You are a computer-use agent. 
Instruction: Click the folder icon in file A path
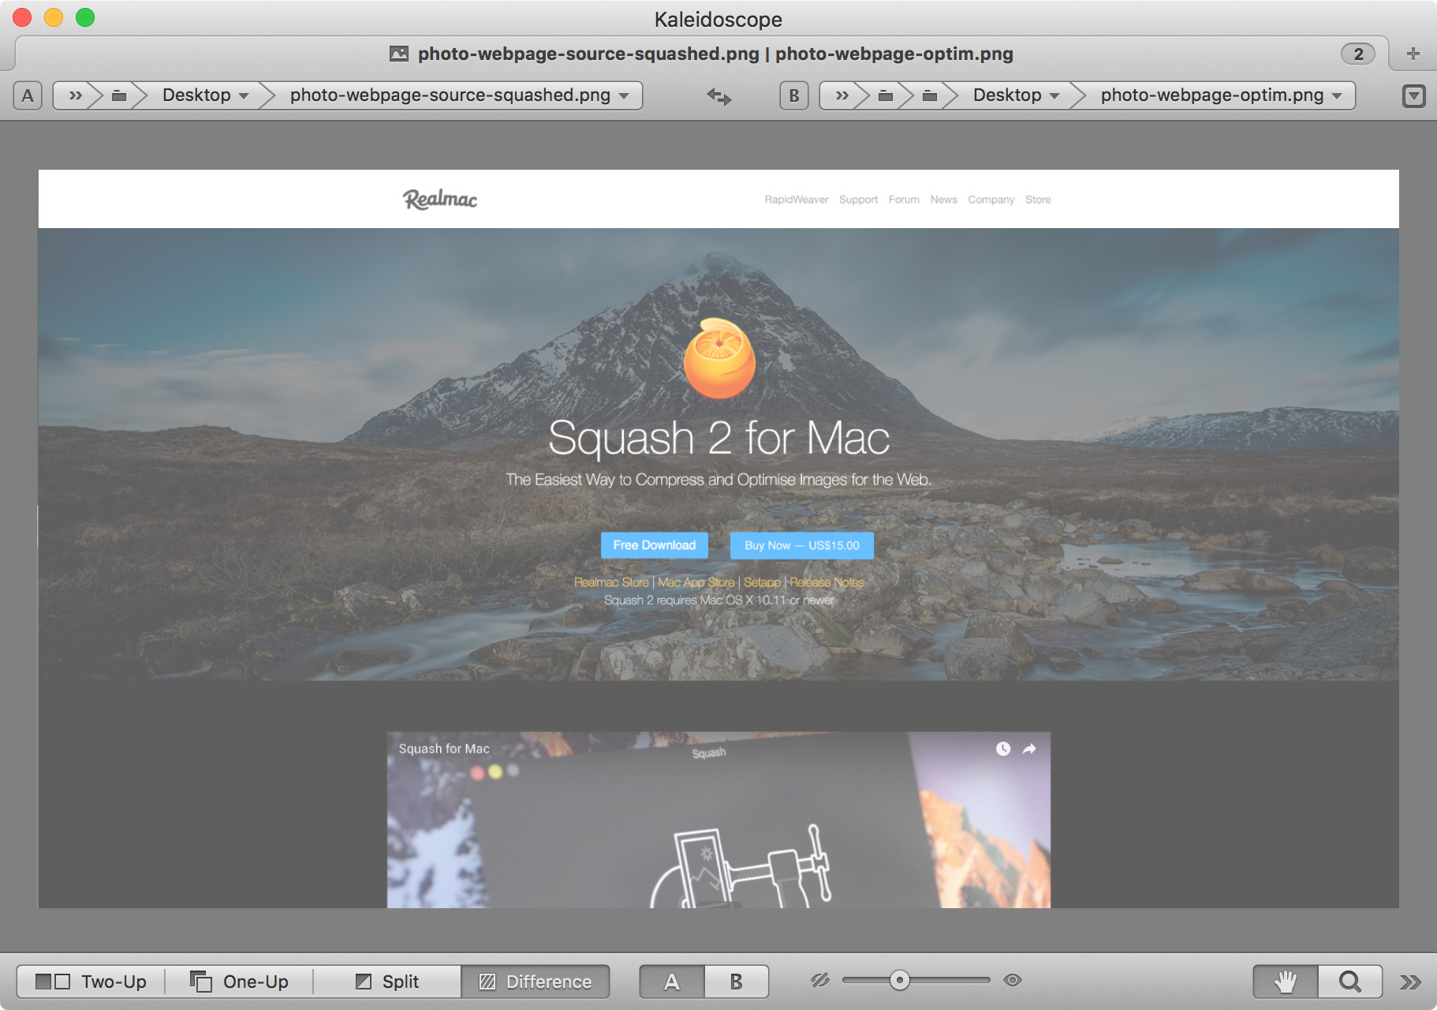point(119,95)
